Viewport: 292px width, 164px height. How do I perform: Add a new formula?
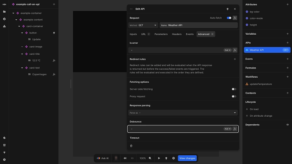coord(287,68)
